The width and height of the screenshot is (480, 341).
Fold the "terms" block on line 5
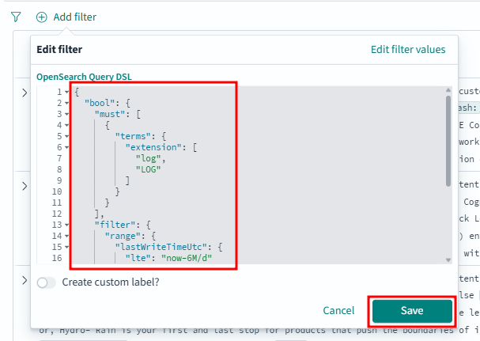click(66, 136)
